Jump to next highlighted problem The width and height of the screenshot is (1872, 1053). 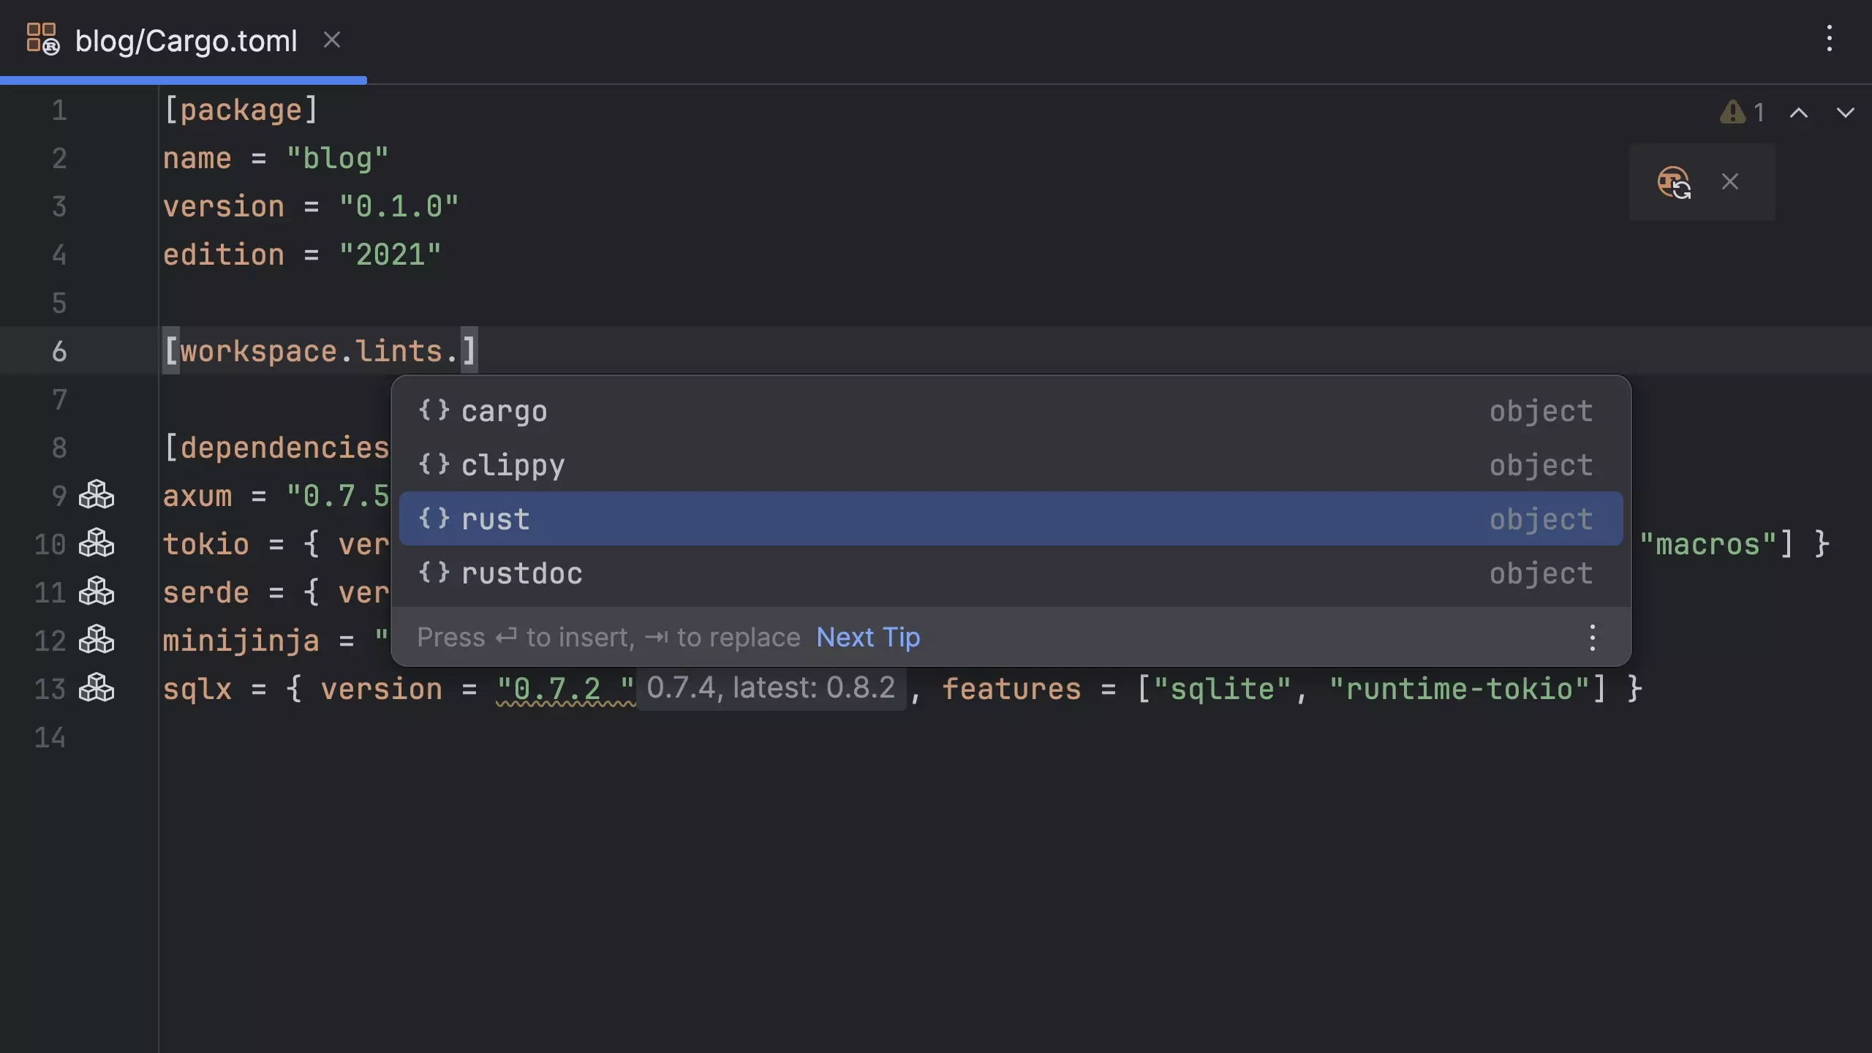[x=1845, y=113]
